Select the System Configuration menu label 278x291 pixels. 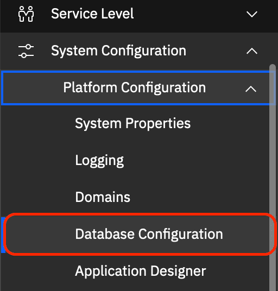[118, 50]
